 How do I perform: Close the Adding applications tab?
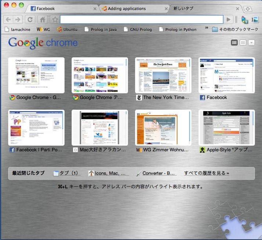point(166,8)
